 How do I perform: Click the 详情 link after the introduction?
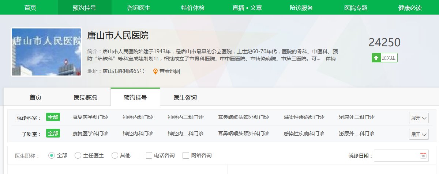pyautogui.click(x=331, y=58)
